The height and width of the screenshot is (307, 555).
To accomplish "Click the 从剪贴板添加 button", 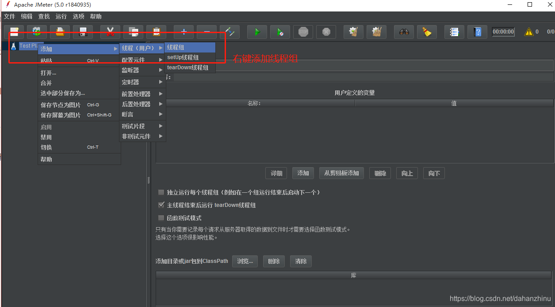I will [341, 173].
